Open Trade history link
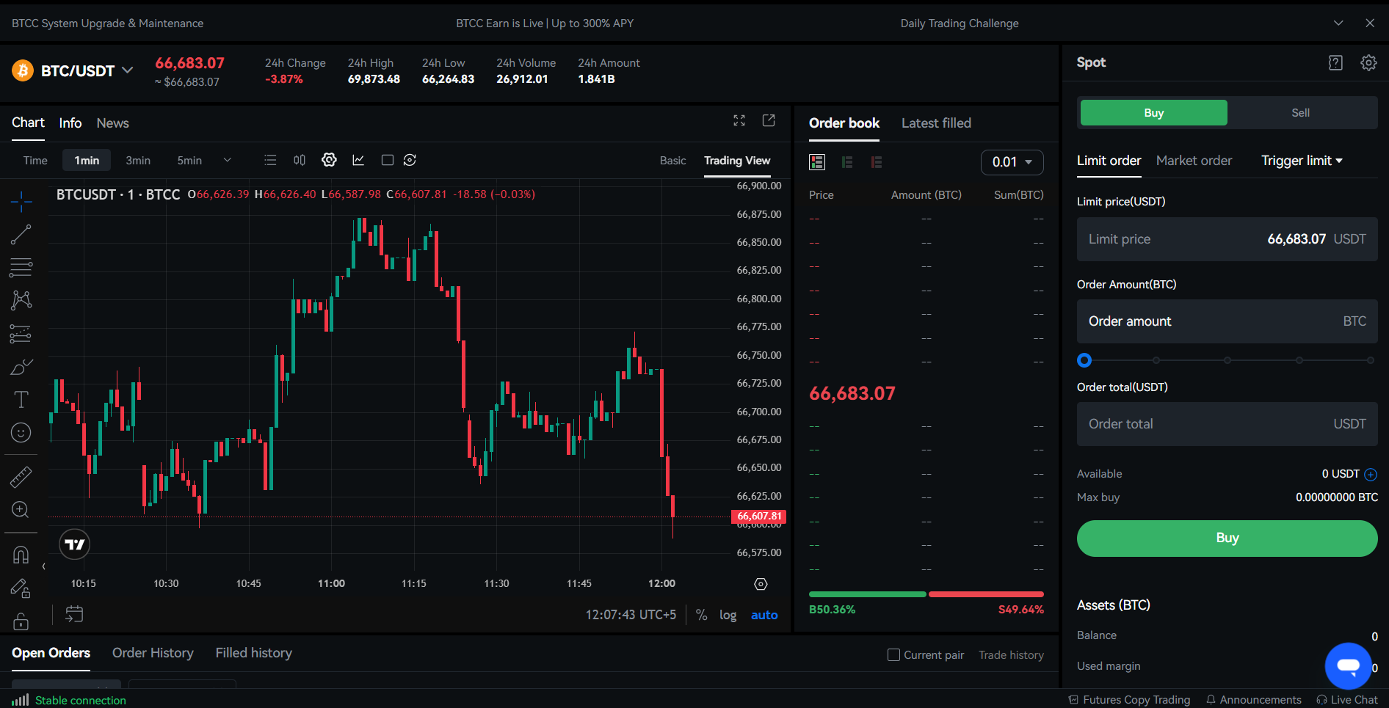 coord(1011,655)
